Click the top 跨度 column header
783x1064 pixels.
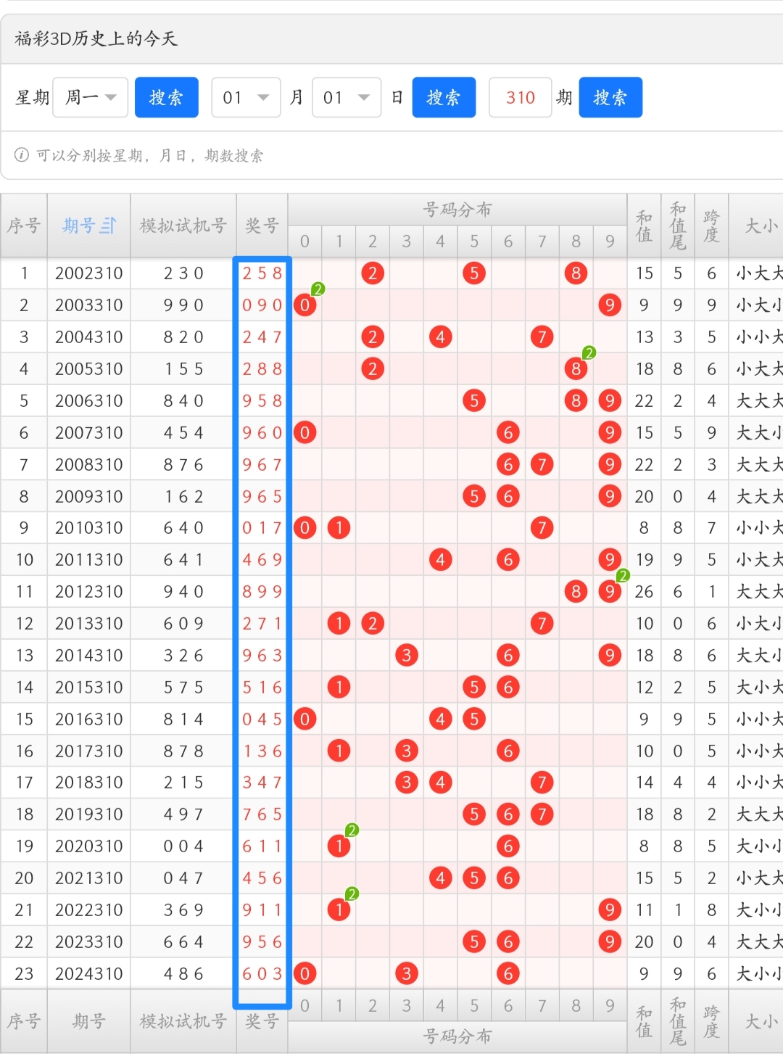pos(711,226)
